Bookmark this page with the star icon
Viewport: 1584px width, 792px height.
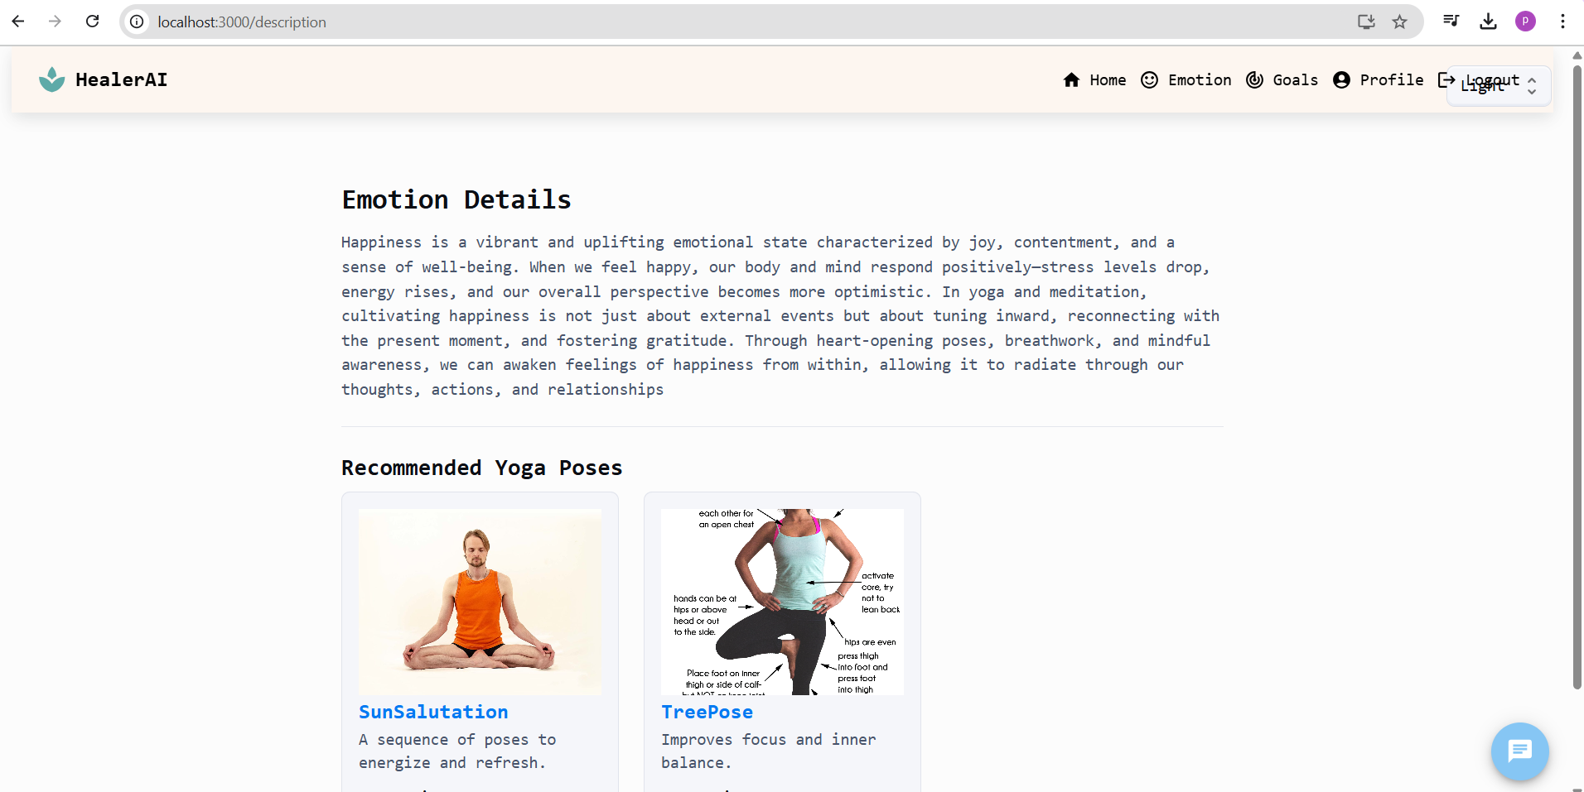1399,22
